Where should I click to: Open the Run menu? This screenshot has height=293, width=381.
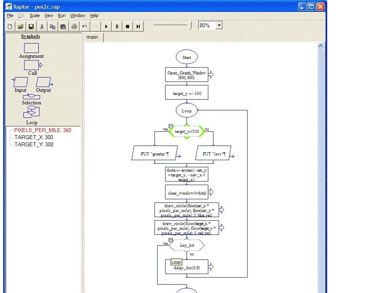pyautogui.click(x=61, y=15)
